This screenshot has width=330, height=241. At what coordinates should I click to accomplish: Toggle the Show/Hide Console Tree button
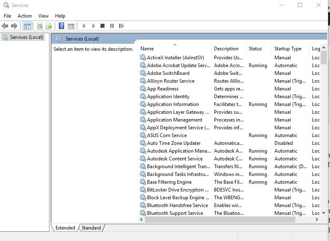tap(27, 26)
